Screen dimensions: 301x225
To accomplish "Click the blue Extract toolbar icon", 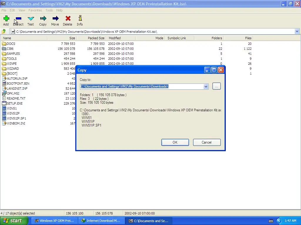I will click(x=19, y=18).
